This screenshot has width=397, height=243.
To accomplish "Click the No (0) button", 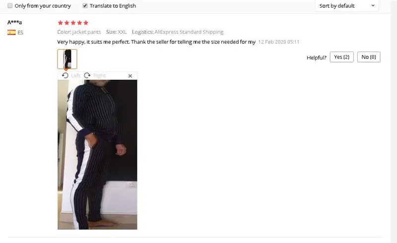I will [369, 57].
